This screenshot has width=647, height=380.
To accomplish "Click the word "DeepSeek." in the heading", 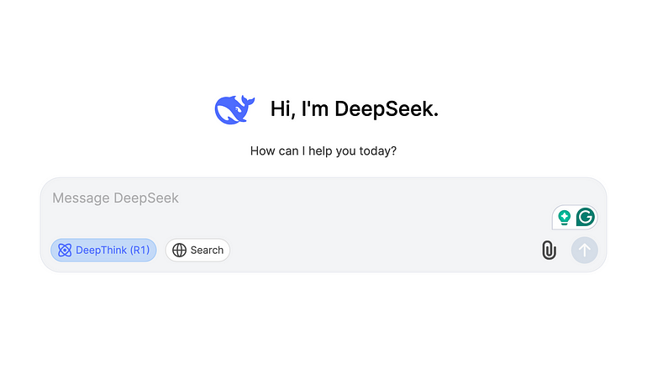I will click(387, 109).
